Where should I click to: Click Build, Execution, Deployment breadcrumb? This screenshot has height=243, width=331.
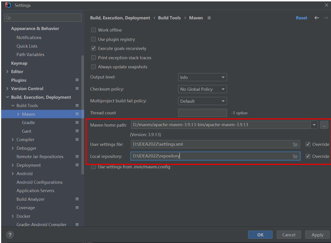click(x=120, y=18)
